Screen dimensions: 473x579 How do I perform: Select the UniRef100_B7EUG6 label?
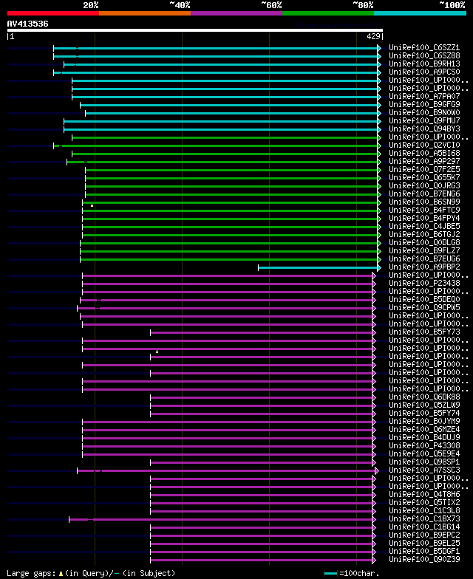[x=424, y=258]
